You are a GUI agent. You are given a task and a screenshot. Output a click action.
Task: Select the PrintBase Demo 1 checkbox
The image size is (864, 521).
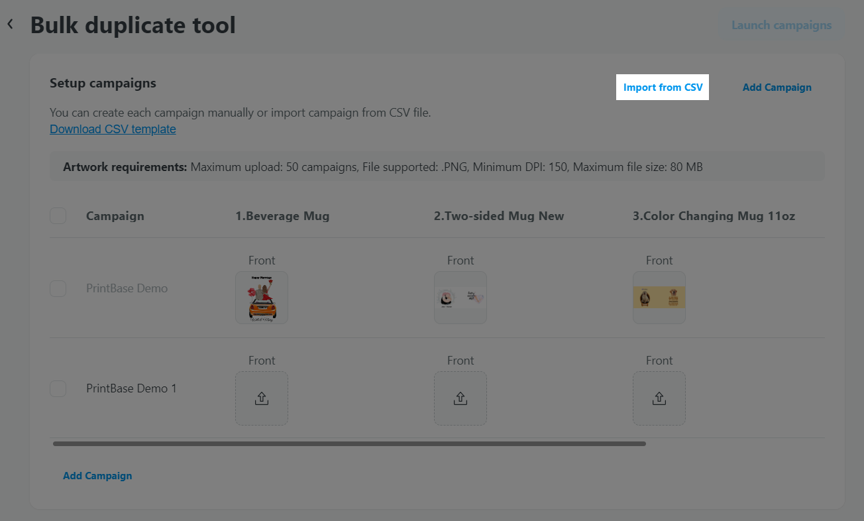[58, 388]
